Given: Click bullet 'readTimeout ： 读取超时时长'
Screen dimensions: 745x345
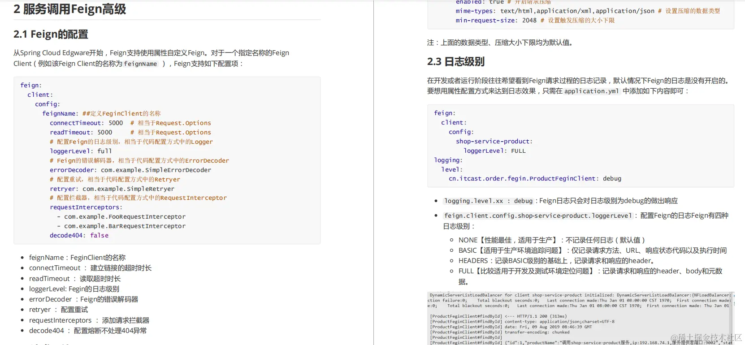Looking at the screenshot, I should pos(75,279).
